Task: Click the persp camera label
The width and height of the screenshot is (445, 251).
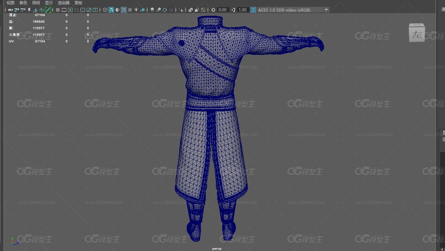Action: pyautogui.click(x=217, y=249)
